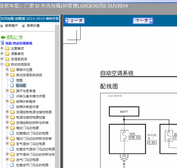
Task: Click 菜单折叠 to collapse all menus
Action: coord(33,26)
